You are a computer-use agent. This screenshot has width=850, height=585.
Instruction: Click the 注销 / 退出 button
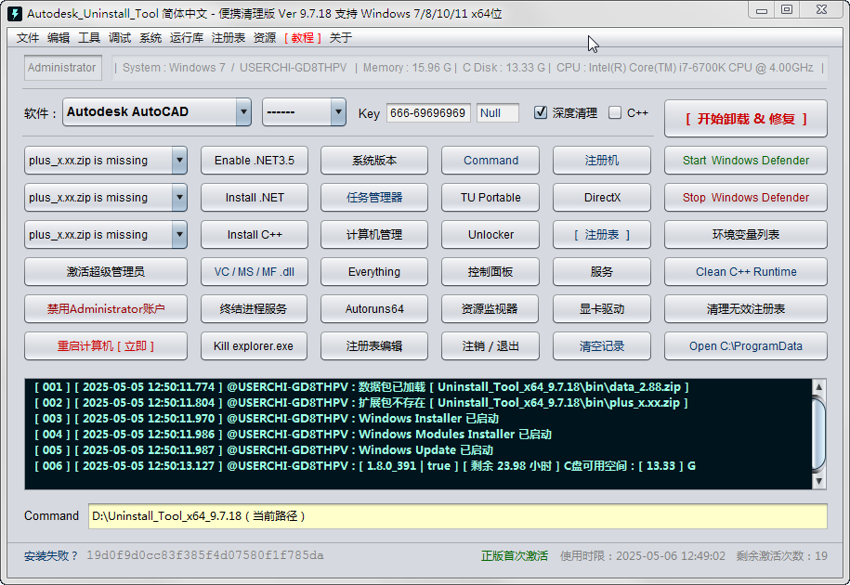[x=490, y=345]
